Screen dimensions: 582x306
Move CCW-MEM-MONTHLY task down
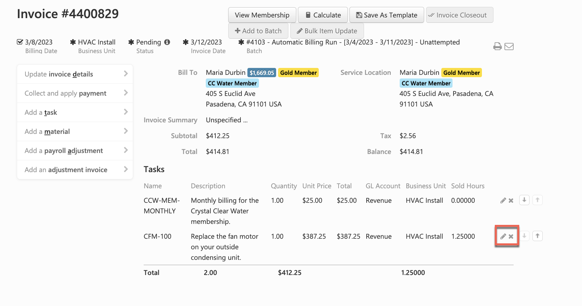point(524,200)
